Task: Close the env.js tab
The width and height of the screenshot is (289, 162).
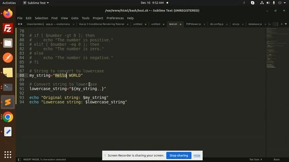Action: pos(243,24)
